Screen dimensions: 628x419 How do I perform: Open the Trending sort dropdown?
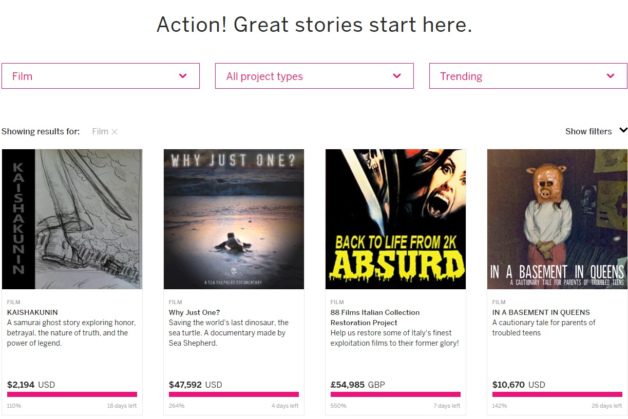pos(528,76)
